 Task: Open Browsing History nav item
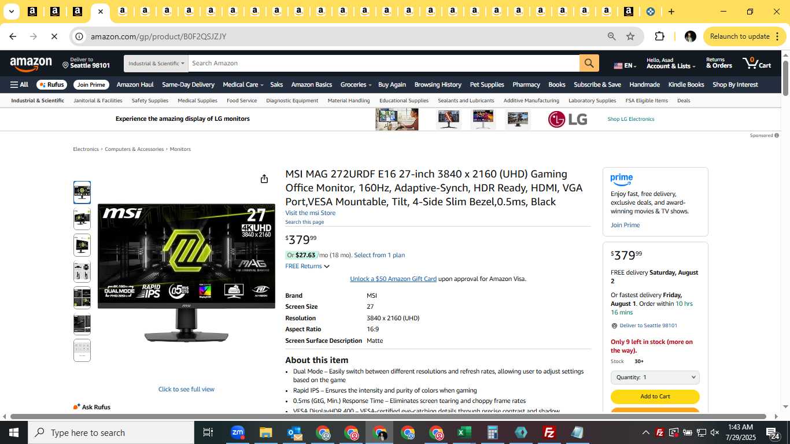click(x=438, y=84)
